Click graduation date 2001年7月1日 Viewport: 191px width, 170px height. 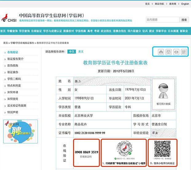click(134, 98)
